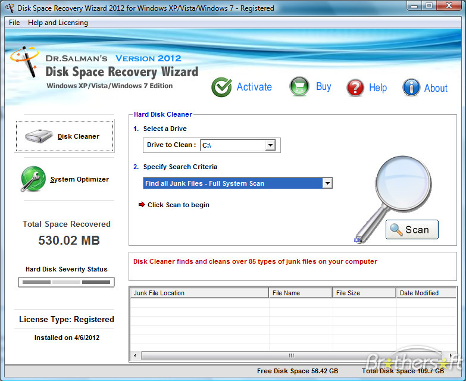The height and width of the screenshot is (381, 466).
Task: Close the Disk Space Recovery Wizard window
Action: tap(449, 6)
